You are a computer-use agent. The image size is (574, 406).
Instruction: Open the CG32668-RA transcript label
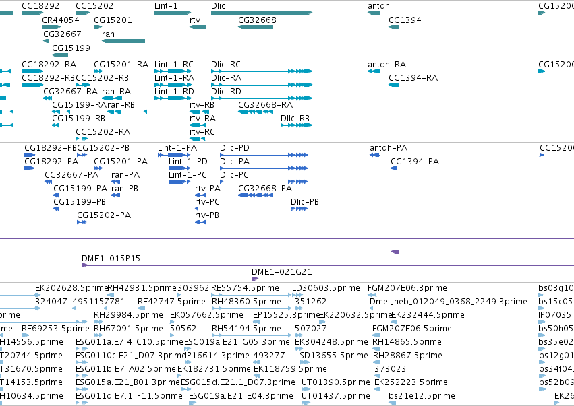(265, 105)
